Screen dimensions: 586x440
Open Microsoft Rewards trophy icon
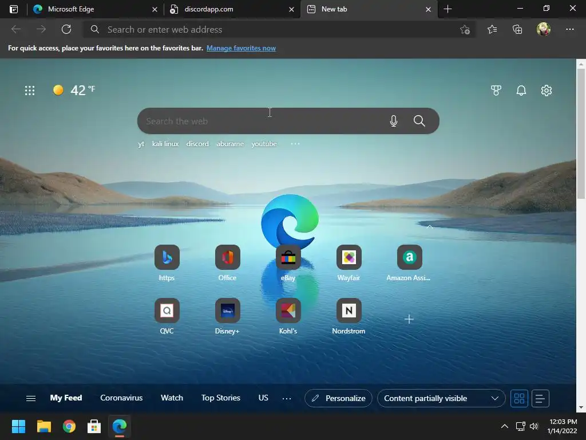pos(496,90)
